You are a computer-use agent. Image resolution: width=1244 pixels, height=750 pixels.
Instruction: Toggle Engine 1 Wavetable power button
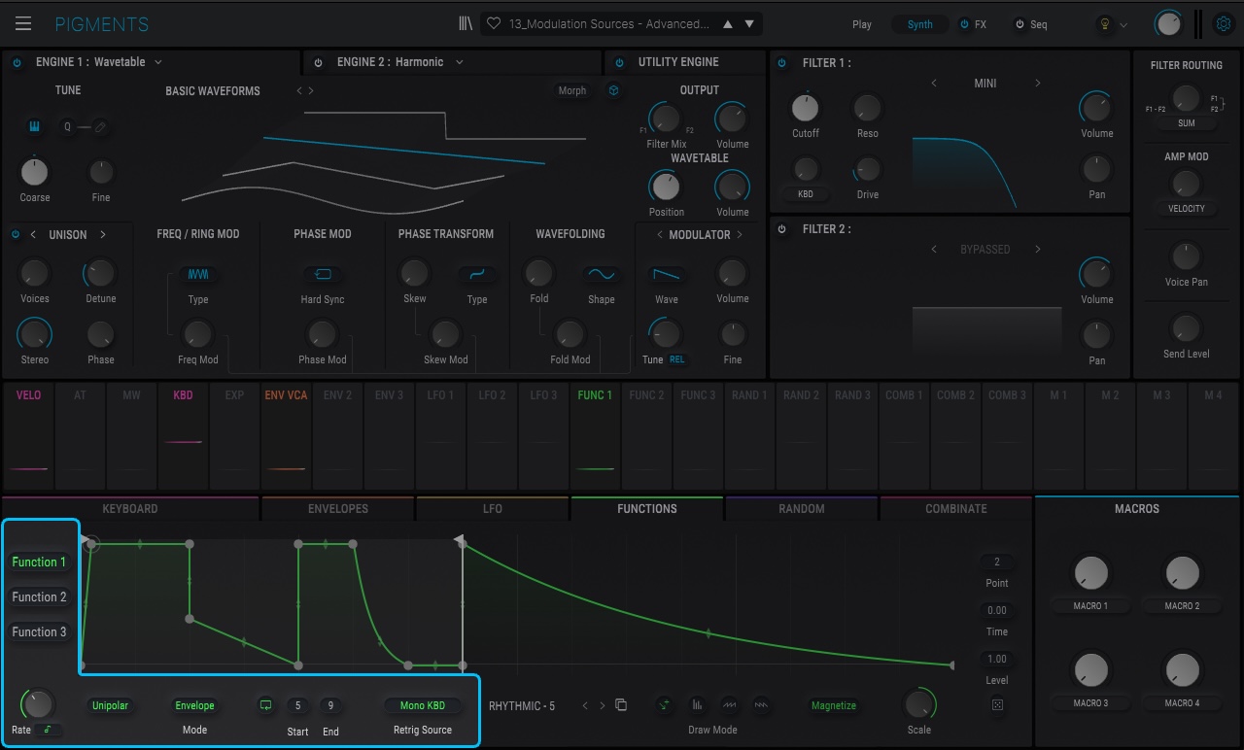click(x=17, y=62)
